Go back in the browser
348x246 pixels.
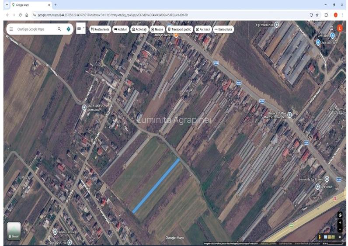[x=7, y=15]
